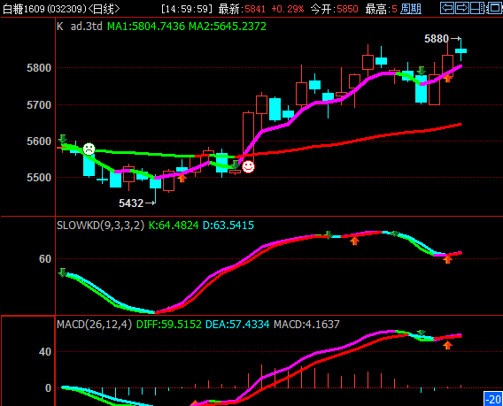The height and width of the screenshot is (406, 503).
Task: Click the SLOWKD(9,3,3,2) indicator label
Action: point(100,226)
